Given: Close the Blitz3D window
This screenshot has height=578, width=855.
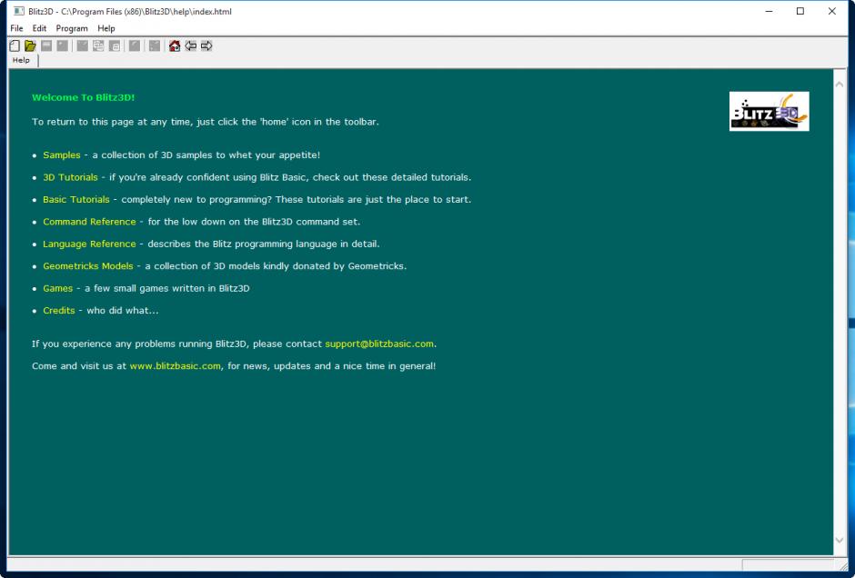Looking at the screenshot, I should (x=832, y=11).
